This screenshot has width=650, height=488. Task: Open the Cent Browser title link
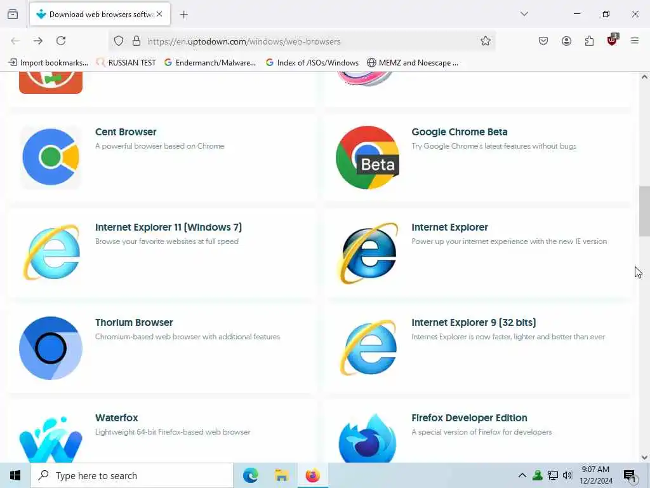126,132
